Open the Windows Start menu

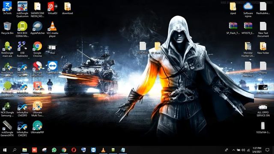[5, 150]
